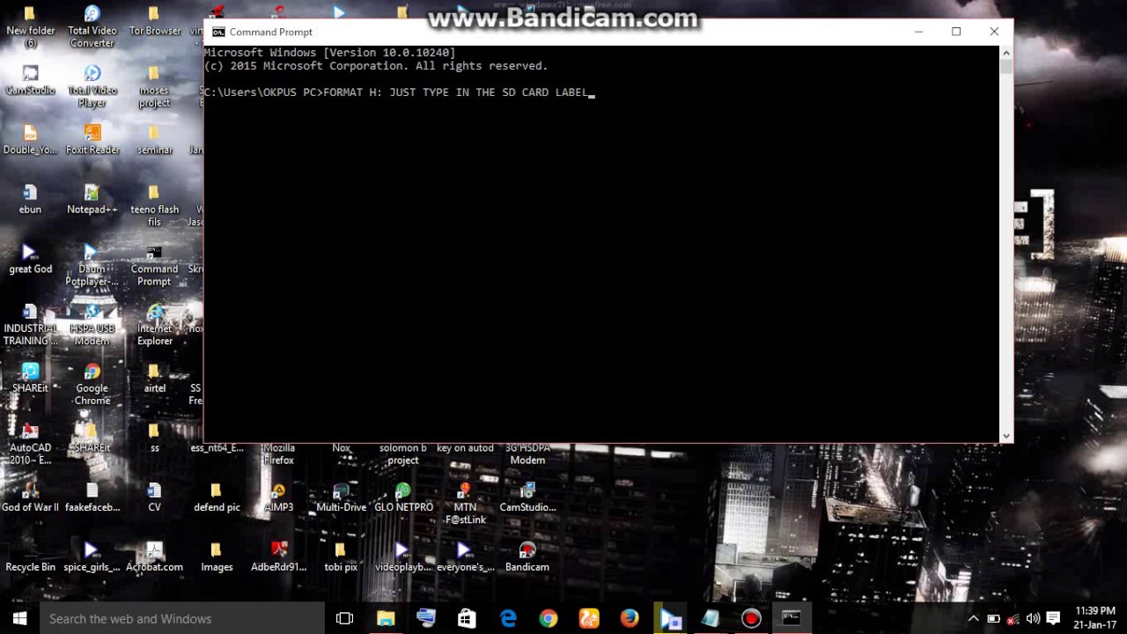
Task: Select the Internet Explorer desktop icon
Action: pyautogui.click(x=155, y=326)
